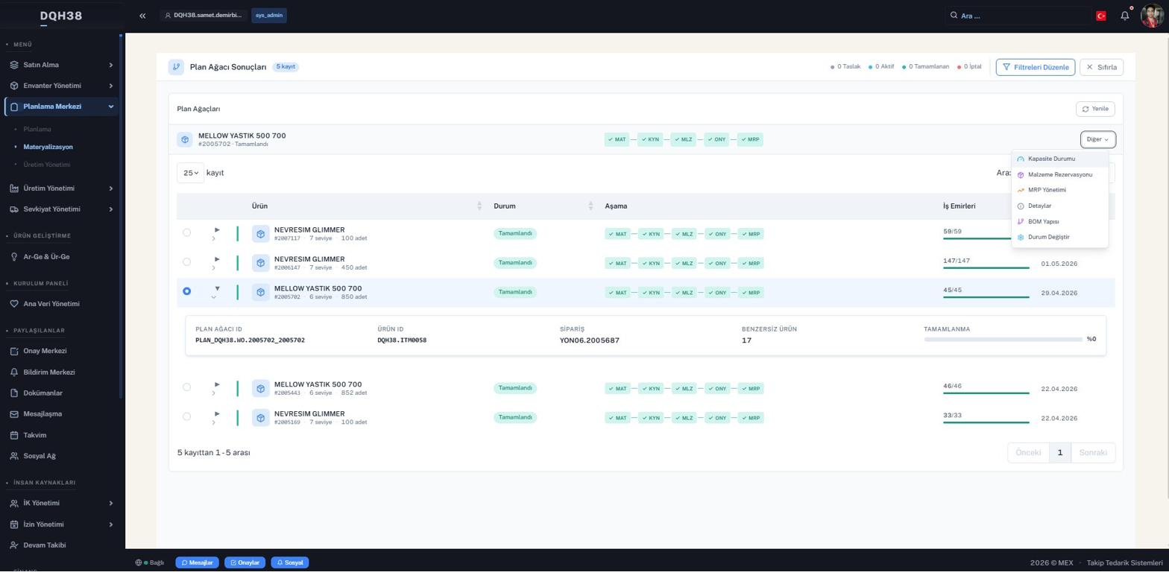Click the Plan Ağacı Sonuçları branch icon
1169x584 pixels.
176,67
